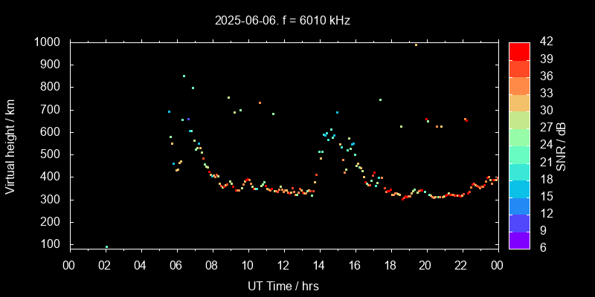Click the 12 tick label on time axis
The image size is (595, 297).
(283, 265)
